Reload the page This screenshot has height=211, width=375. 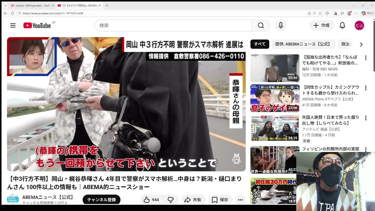coord(12,13)
